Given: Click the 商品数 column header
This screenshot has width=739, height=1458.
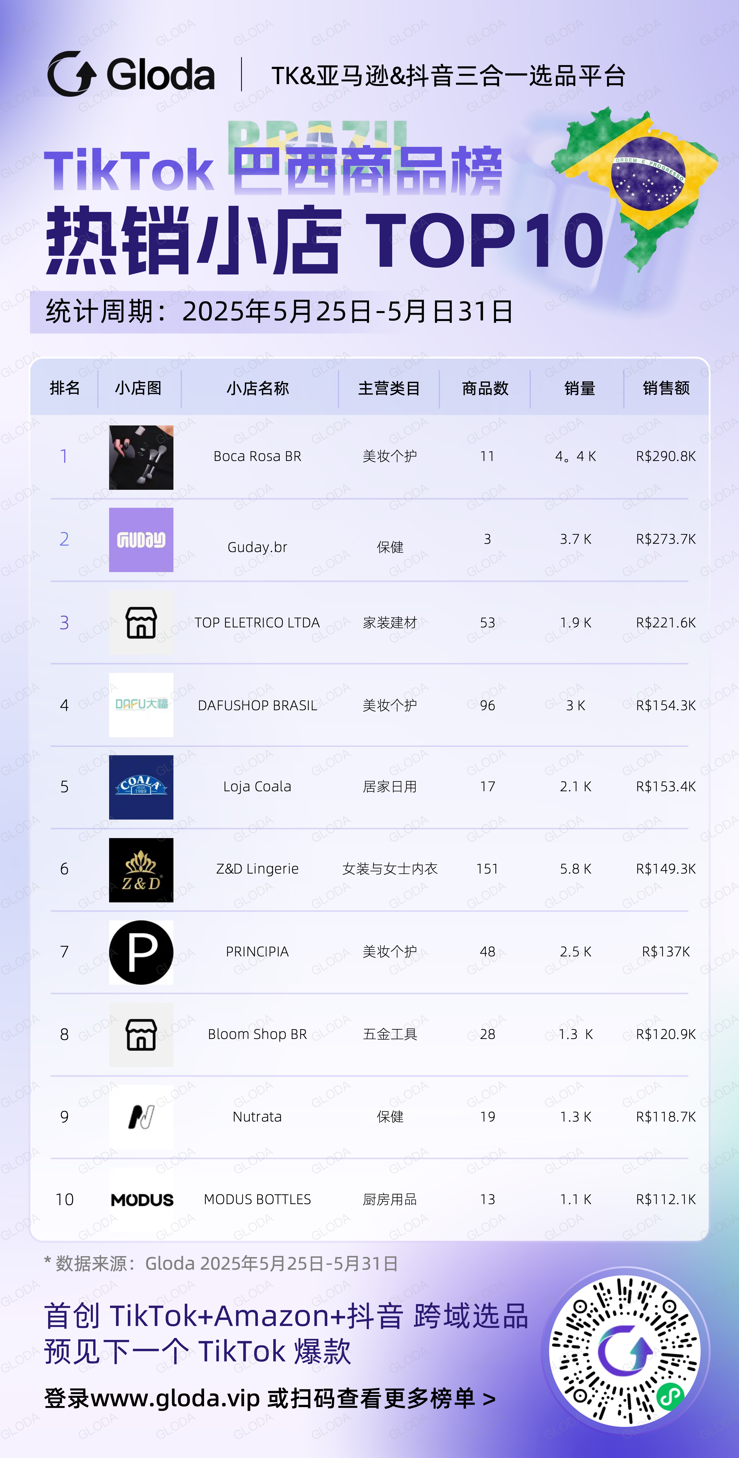Looking at the screenshot, I should (485, 388).
